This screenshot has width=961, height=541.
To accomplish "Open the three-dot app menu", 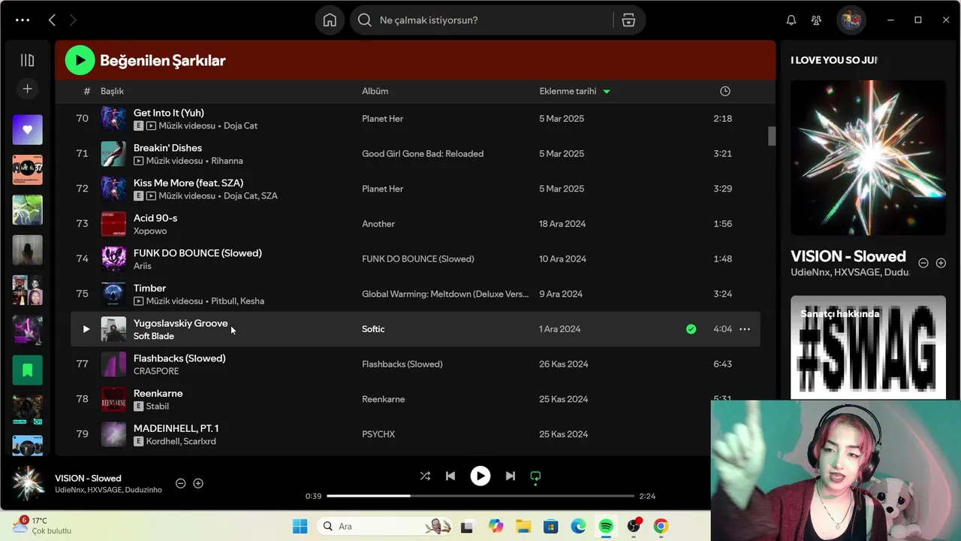I will pyautogui.click(x=23, y=20).
